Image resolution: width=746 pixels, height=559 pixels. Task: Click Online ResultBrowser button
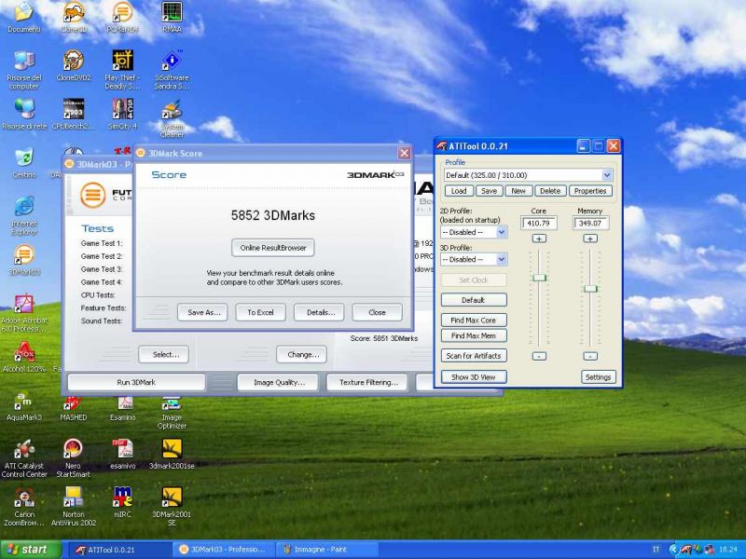tap(273, 248)
